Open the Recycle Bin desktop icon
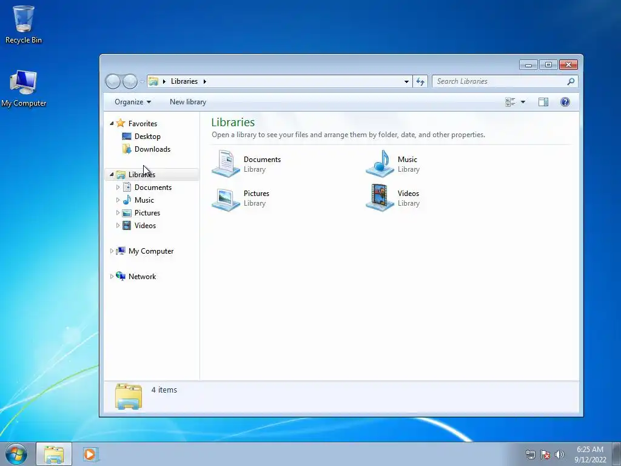621x466 pixels. pyautogui.click(x=24, y=24)
